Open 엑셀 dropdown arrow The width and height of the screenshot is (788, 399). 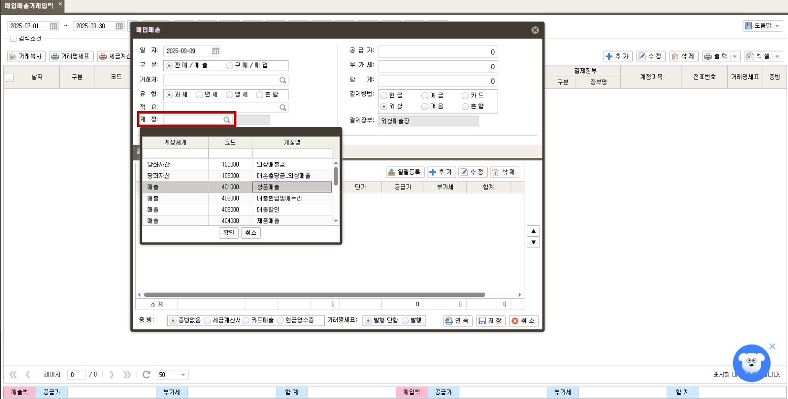coord(777,56)
